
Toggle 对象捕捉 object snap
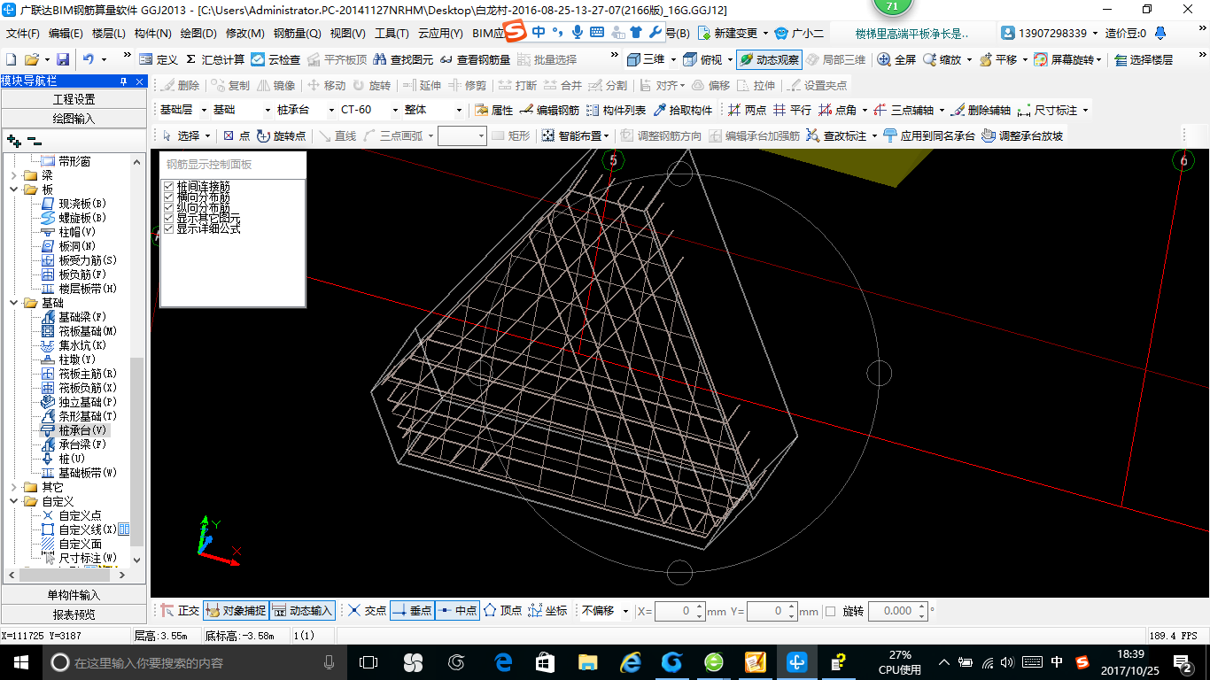pyautogui.click(x=236, y=611)
